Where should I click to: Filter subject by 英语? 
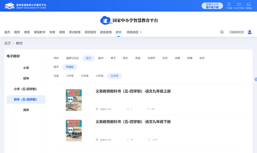pos(138,58)
